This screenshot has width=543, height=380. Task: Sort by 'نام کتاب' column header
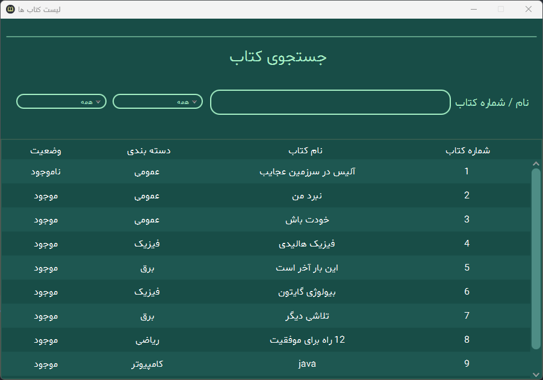pyautogui.click(x=305, y=150)
